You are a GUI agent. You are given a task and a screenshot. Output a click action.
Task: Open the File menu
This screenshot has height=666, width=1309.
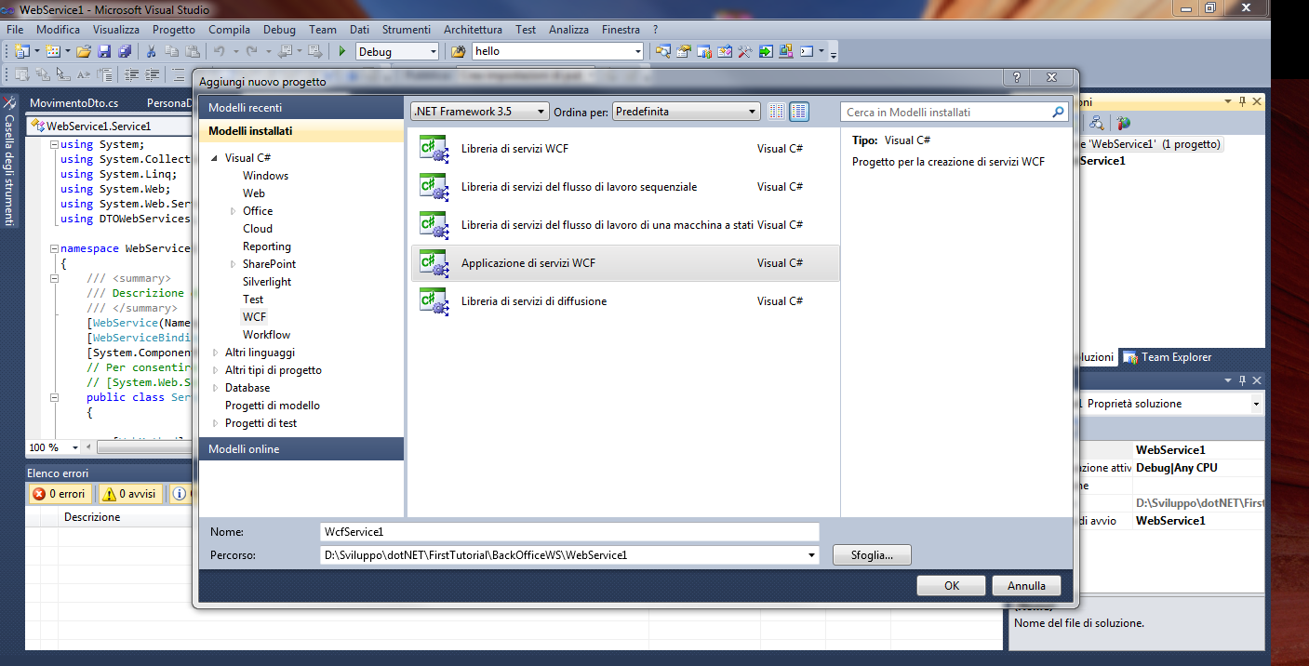(x=15, y=30)
